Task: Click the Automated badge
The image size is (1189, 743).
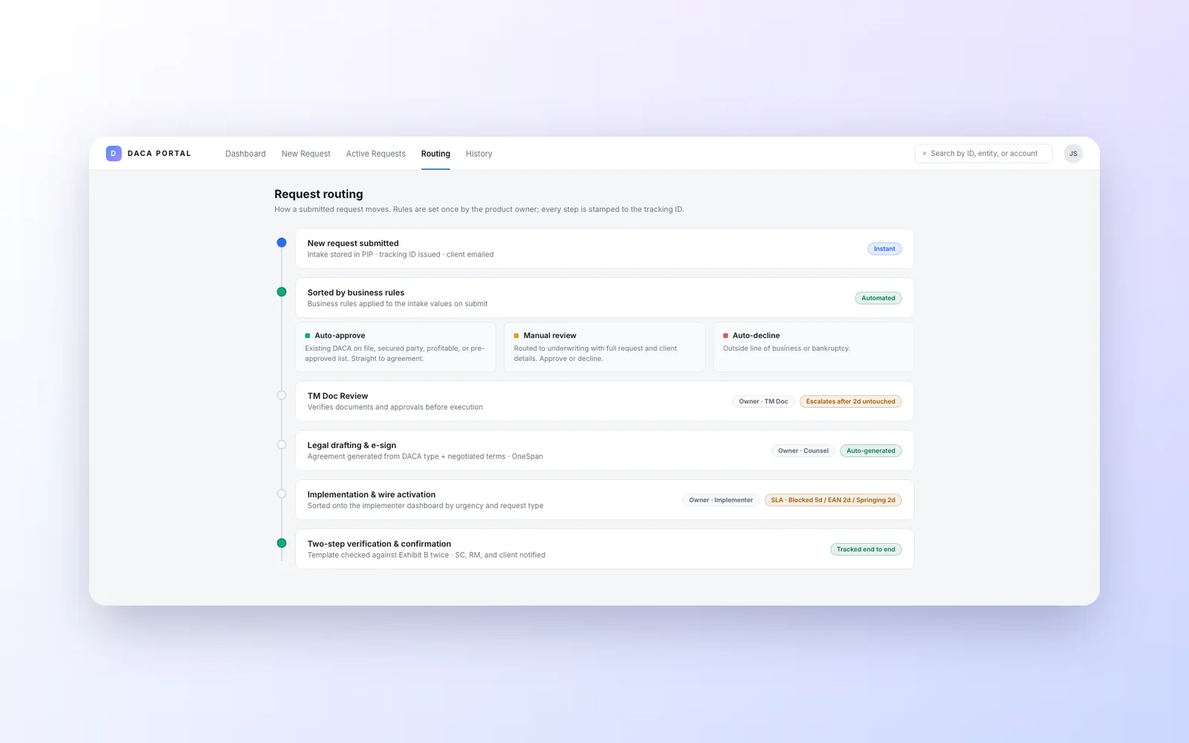Action: (878, 298)
